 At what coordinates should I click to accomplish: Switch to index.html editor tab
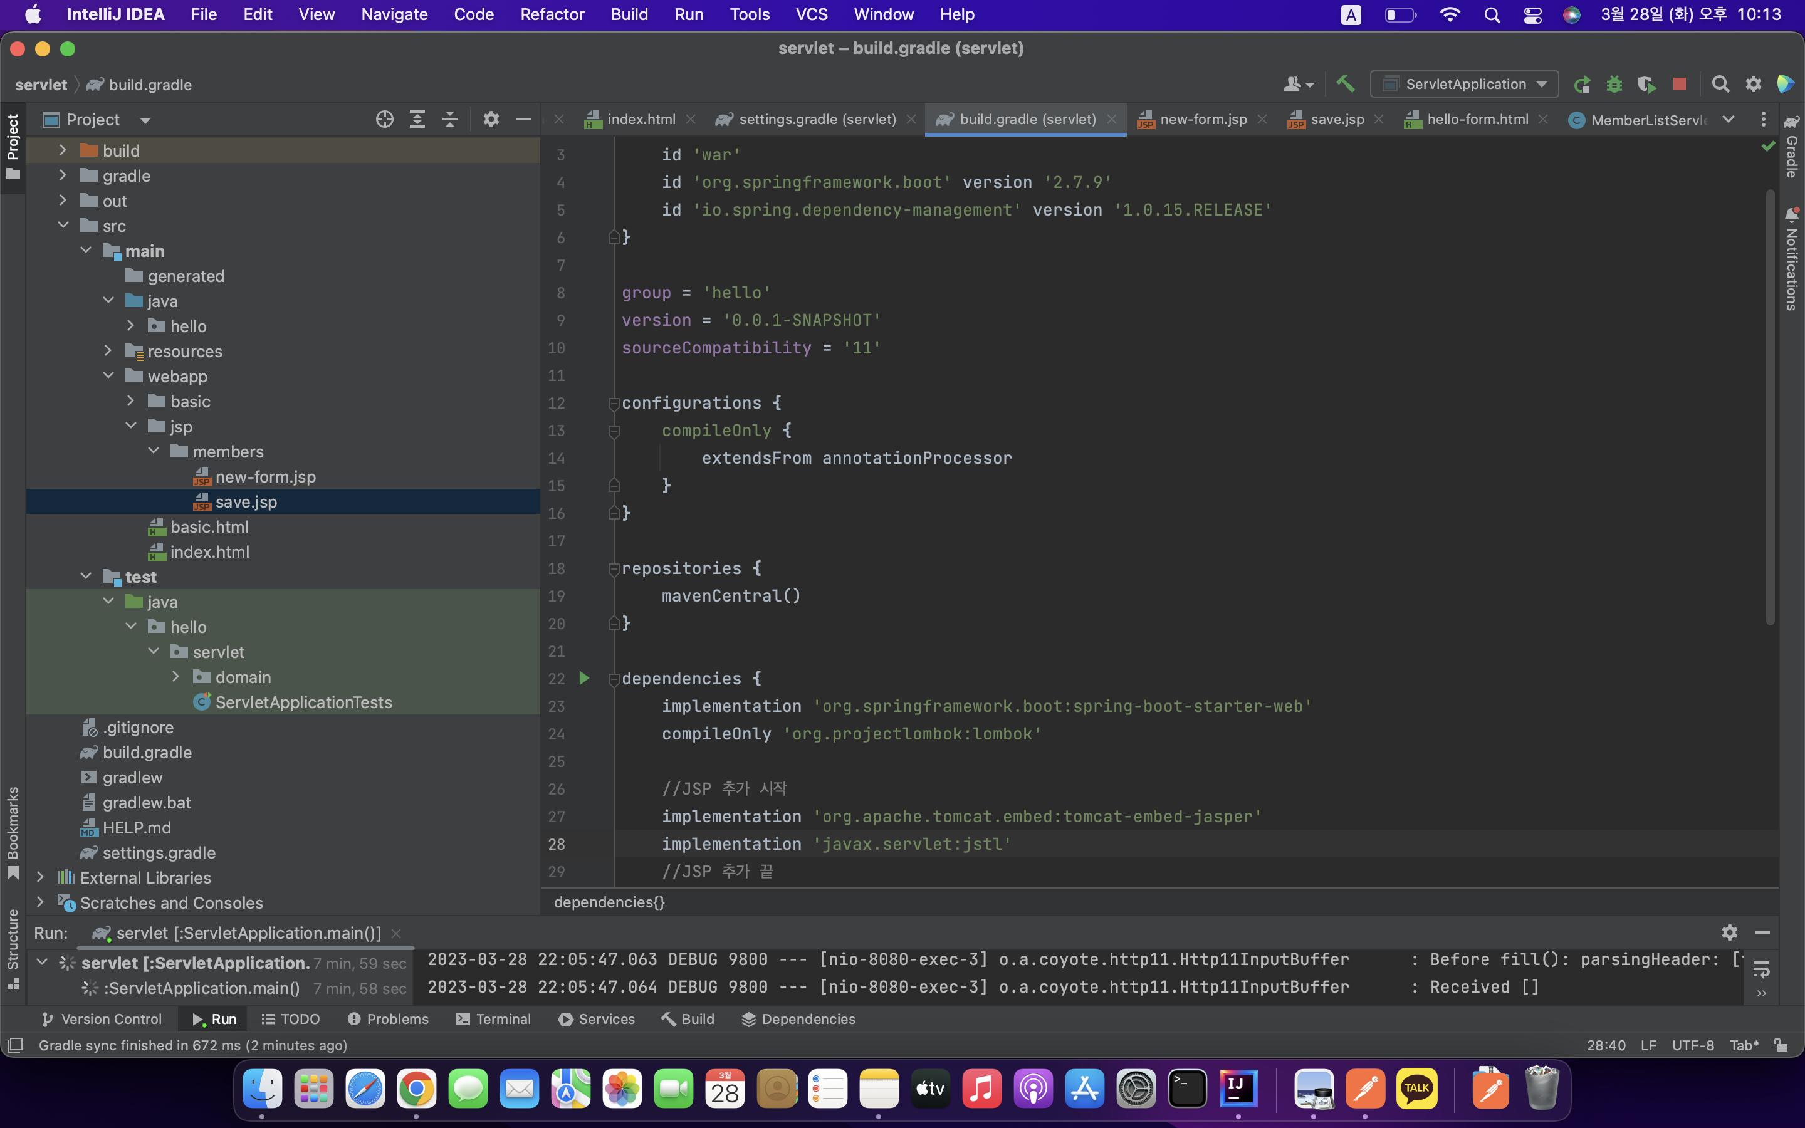click(640, 119)
